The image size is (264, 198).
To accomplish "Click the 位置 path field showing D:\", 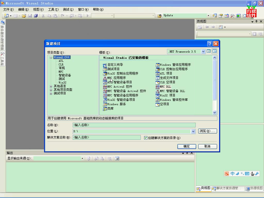I will pyautogui.click(x=132, y=131).
